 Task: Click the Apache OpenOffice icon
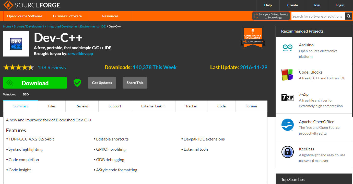288,125
